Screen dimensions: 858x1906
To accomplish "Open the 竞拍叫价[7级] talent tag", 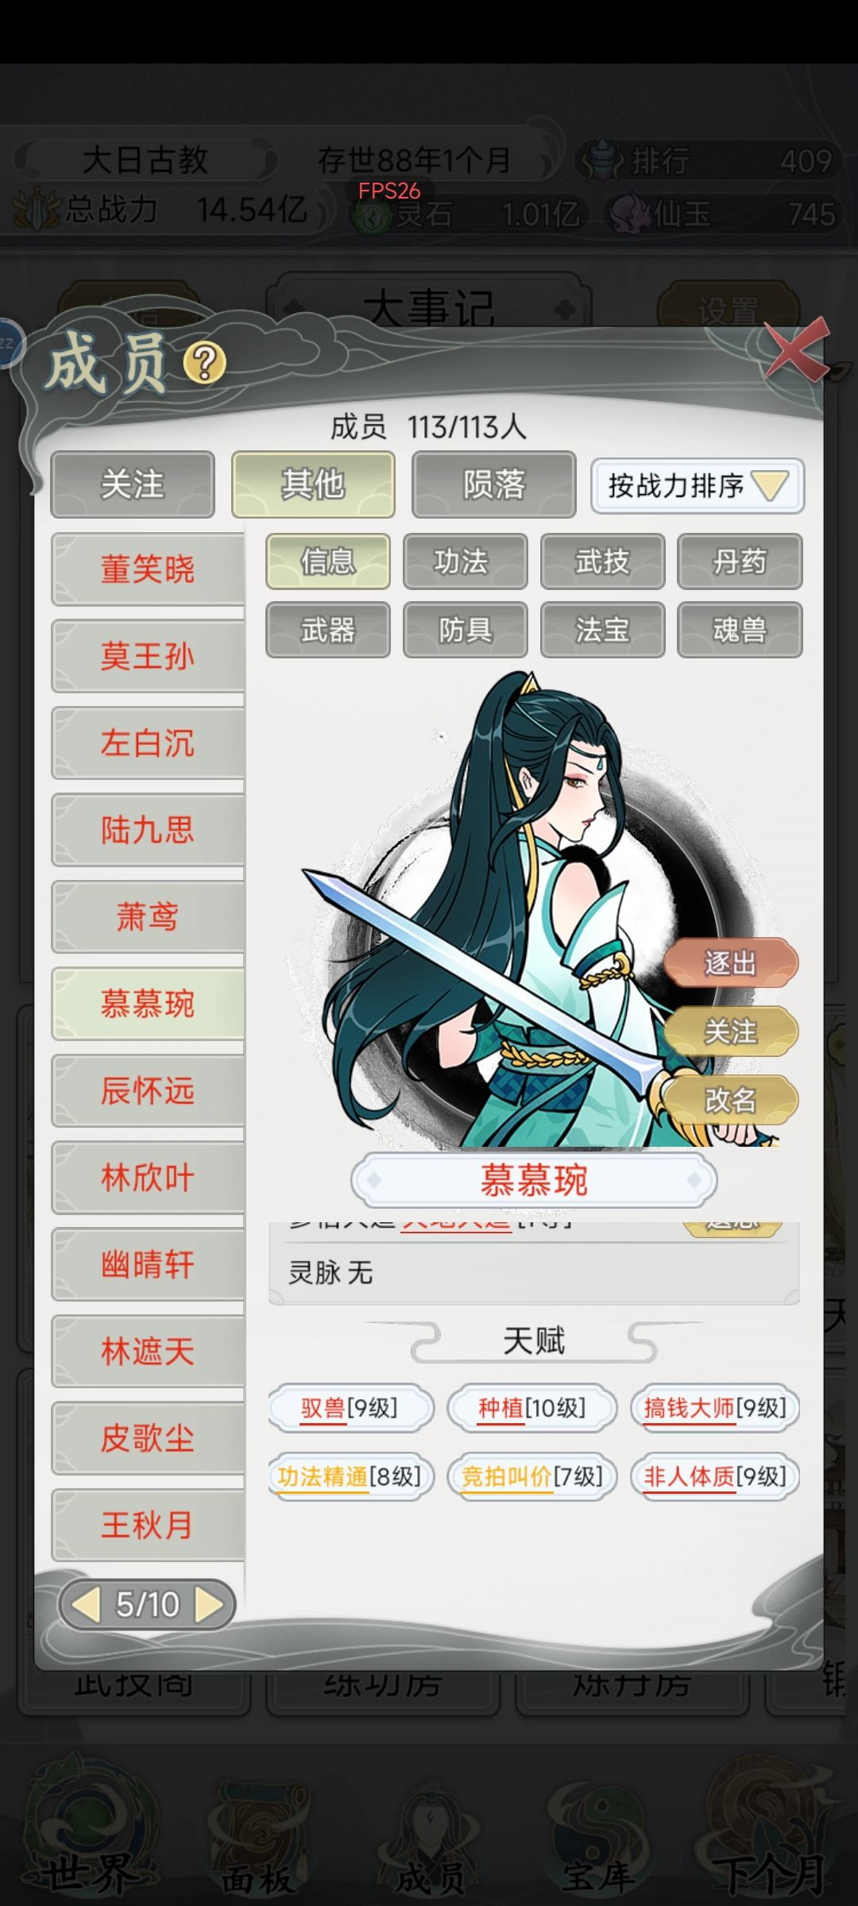I will pyautogui.click(x=531, y=1476).
